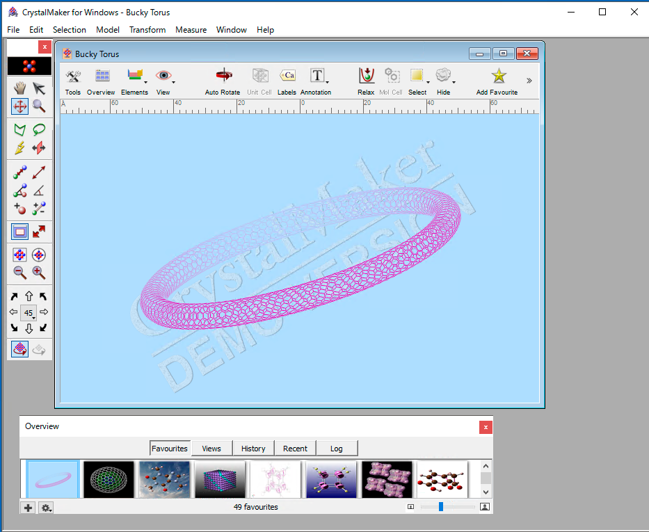Click the Relax structure button
The image size is (649, 532).
[366, 81]
